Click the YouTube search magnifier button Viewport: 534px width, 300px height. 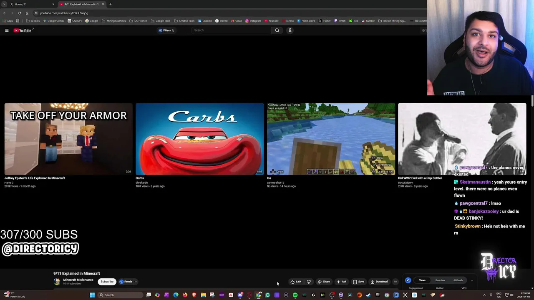point(277,30)
